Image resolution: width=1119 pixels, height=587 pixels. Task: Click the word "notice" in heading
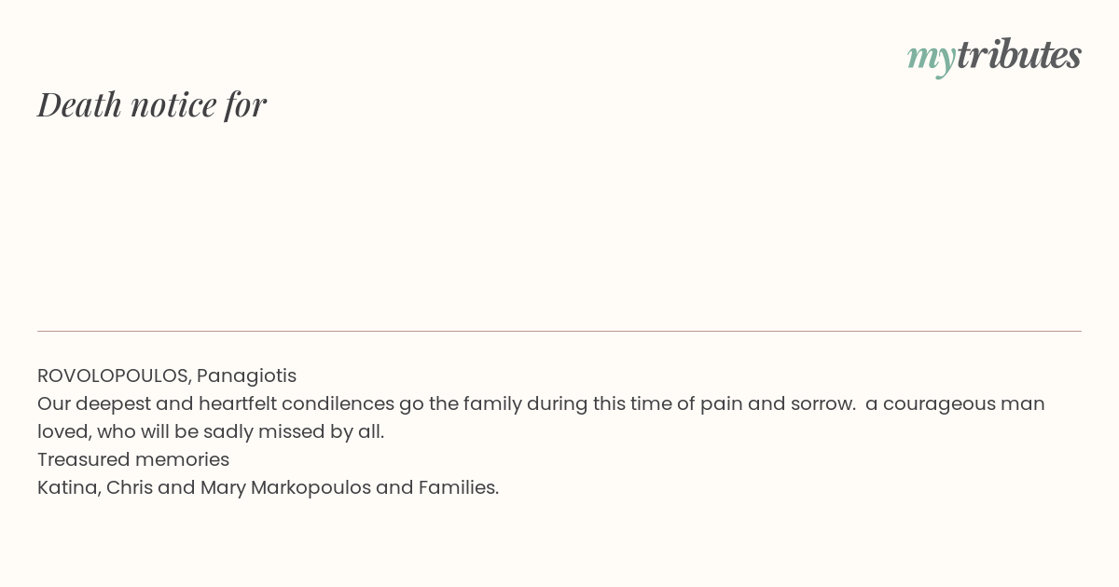173,105
